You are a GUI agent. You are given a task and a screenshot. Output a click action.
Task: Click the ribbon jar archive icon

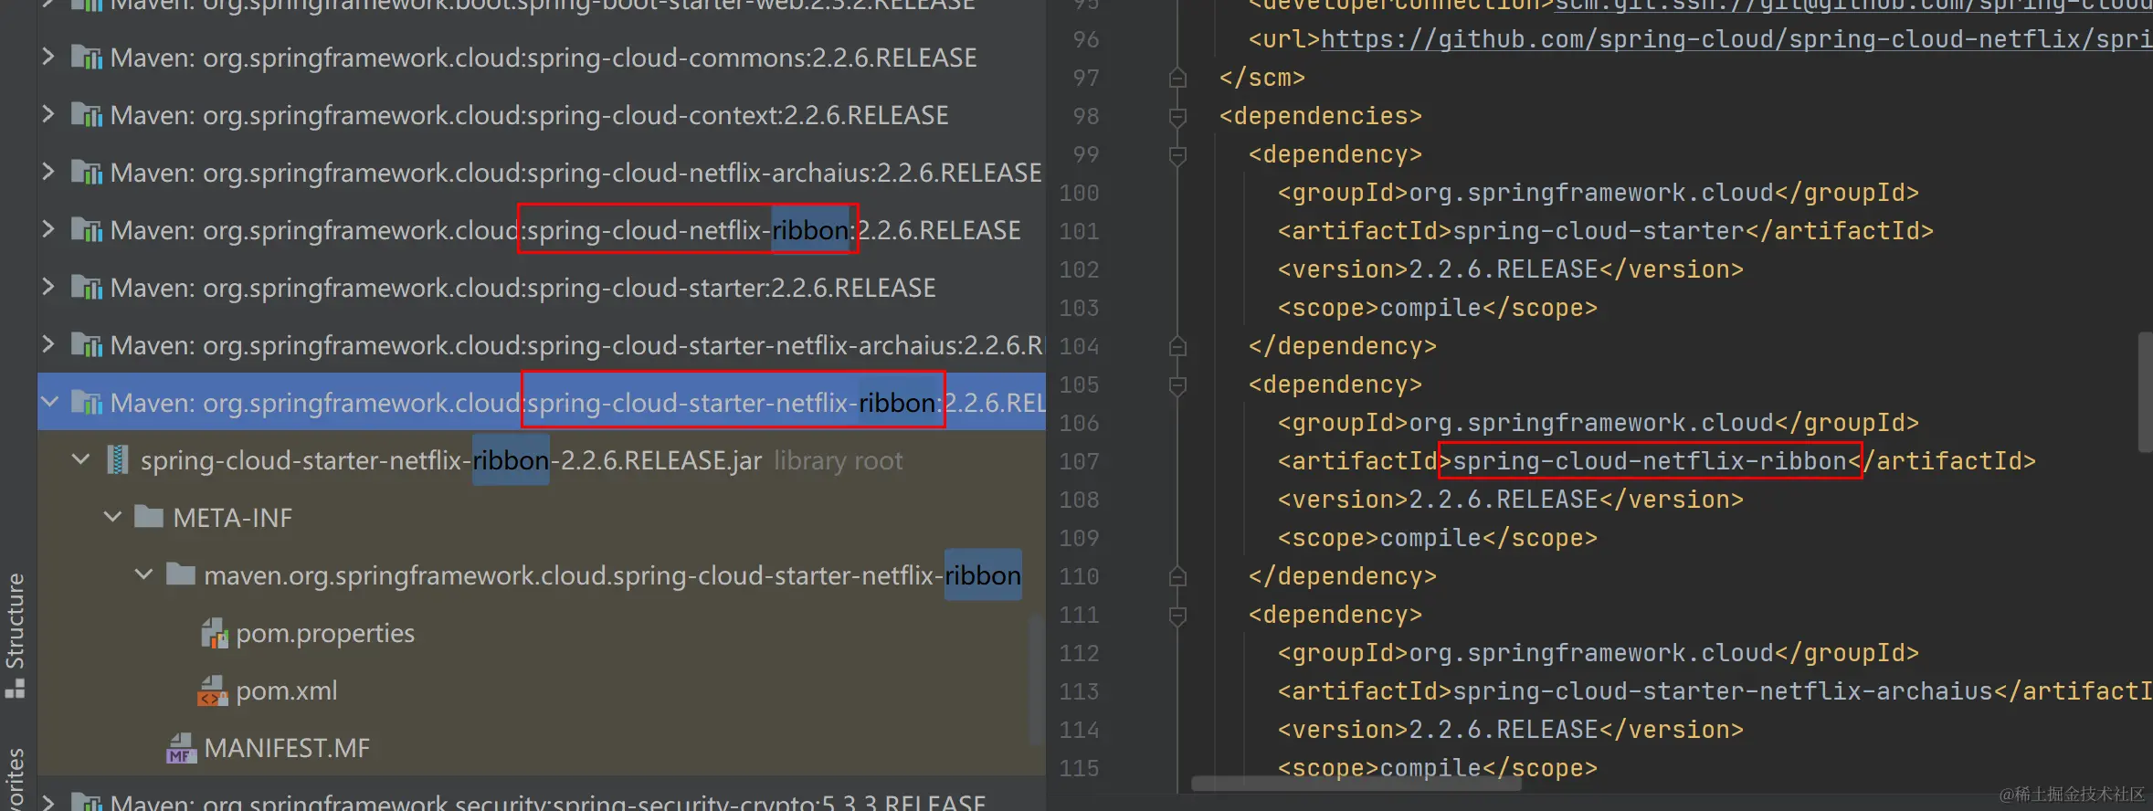118,460
